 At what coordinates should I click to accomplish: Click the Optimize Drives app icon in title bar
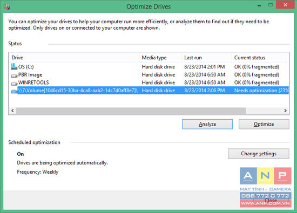[x=7, y=6]
